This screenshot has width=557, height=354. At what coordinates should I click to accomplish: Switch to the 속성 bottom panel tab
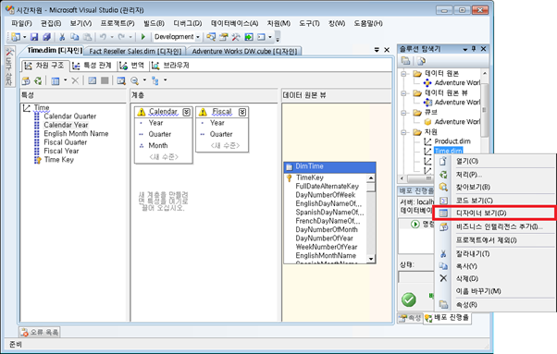point(410,318)
